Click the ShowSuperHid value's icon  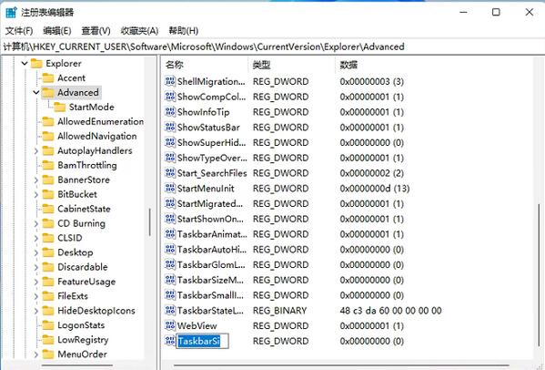[170, 143]
